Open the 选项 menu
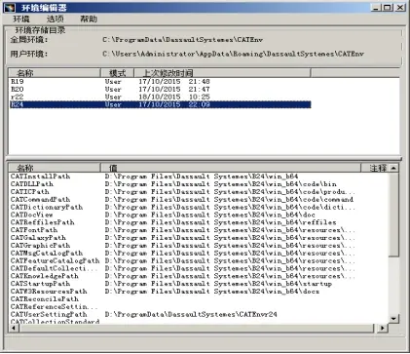Viewport: 410px width, 354px height. 56,19
